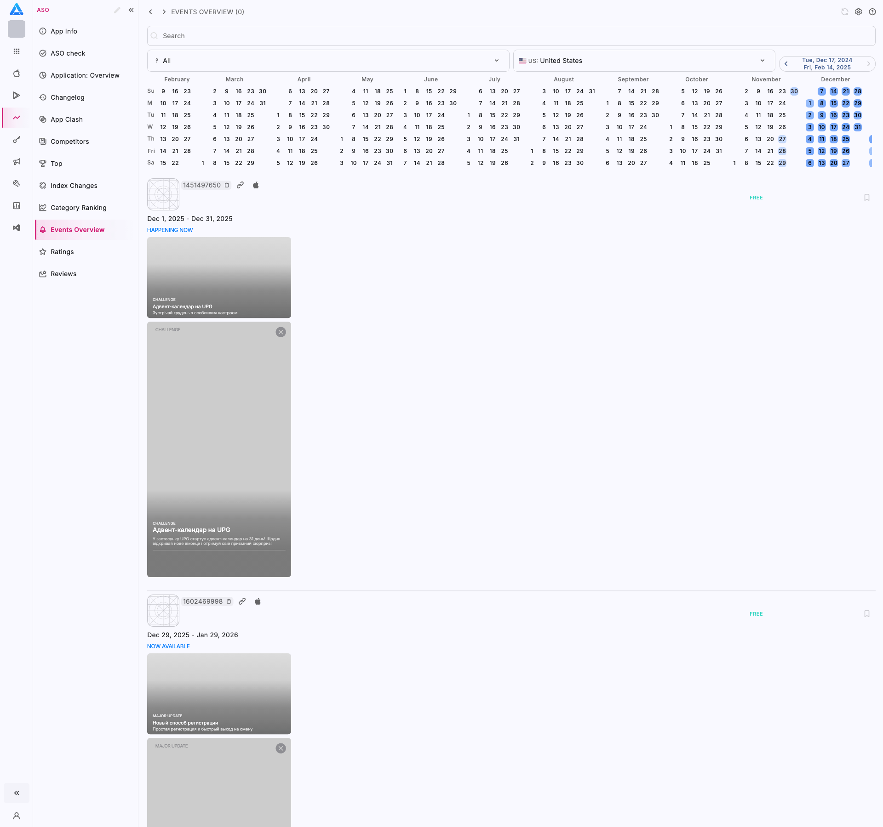Select December 31 in the calendar
883x827 pixels.
[858, 127]
